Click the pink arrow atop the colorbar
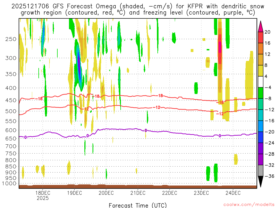The height and width of the screenshot is (208, 277). point(260,26)
